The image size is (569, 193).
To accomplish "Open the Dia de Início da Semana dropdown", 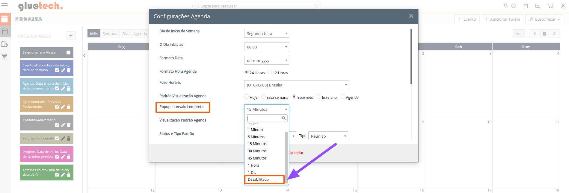I will (x=266, y=34).
